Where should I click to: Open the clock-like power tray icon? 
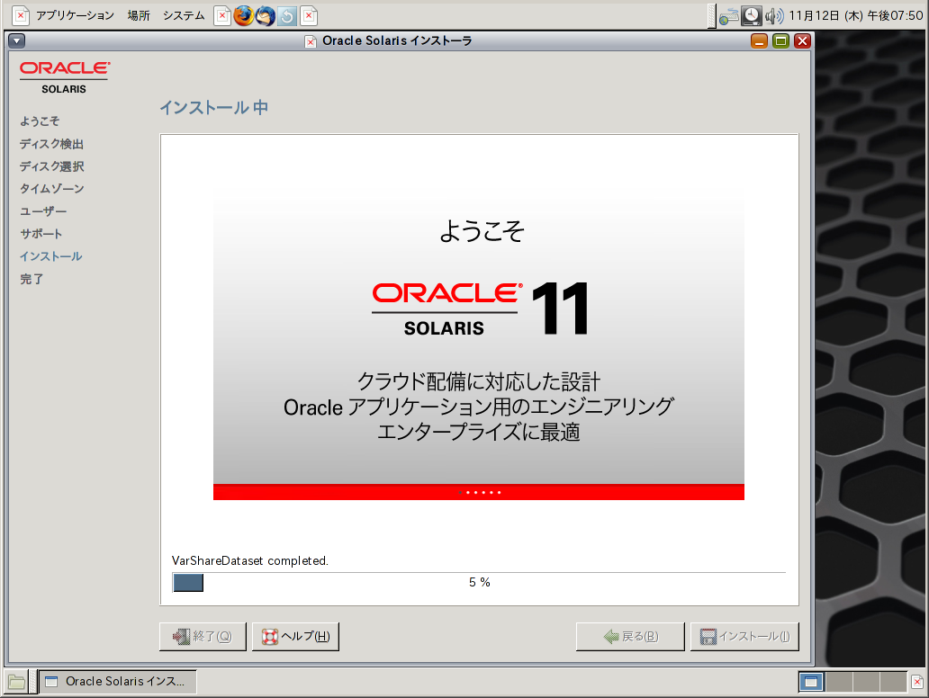coord(752,16)
